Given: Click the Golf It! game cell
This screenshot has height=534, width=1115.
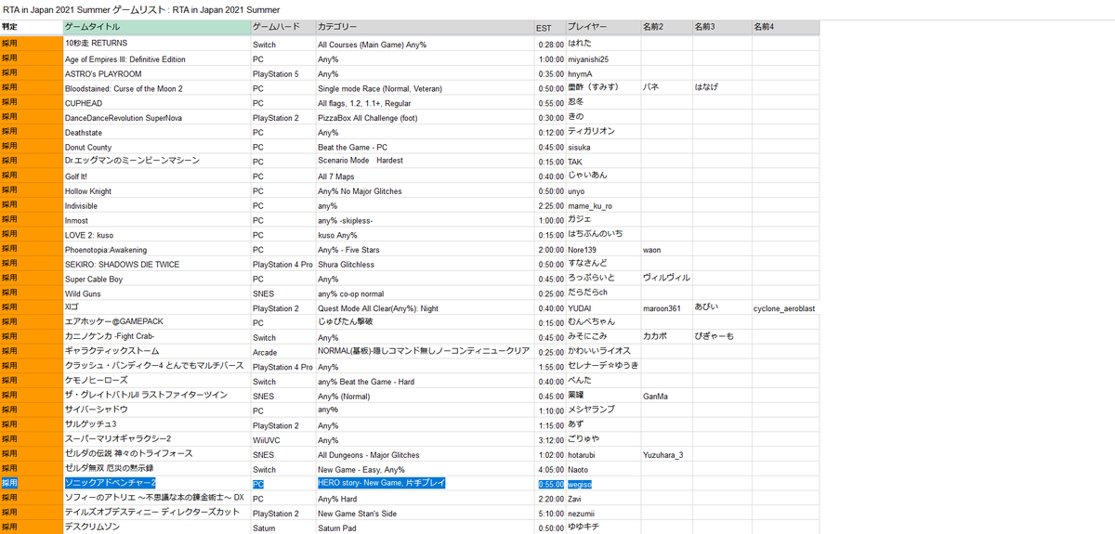Looking at the screenshot, I should [x=156, y=176].
